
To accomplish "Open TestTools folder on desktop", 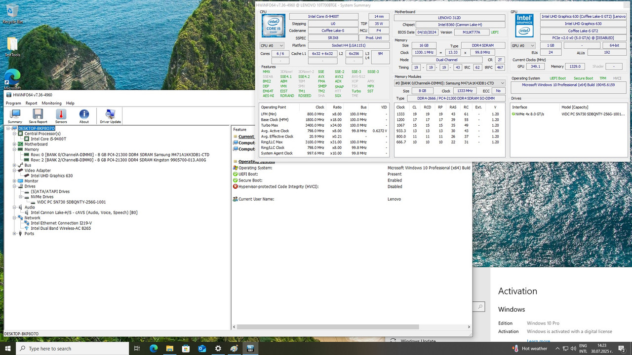I will click(x=12, y=47).
